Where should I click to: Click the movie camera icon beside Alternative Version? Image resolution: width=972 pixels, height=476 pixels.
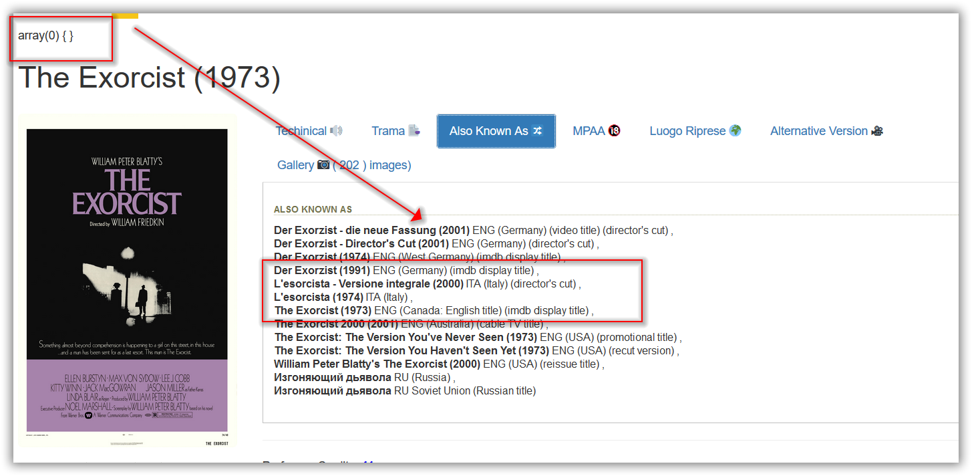tap(877, 131)
